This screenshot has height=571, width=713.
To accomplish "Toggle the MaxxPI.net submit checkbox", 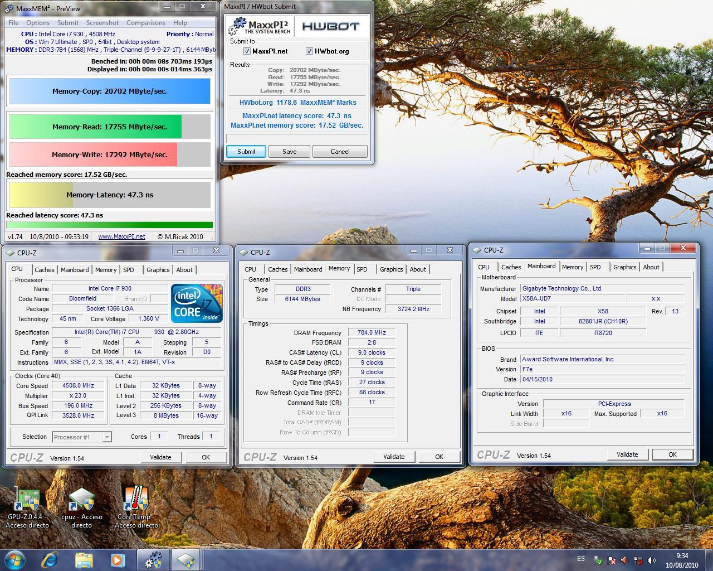I will (247, 51).
